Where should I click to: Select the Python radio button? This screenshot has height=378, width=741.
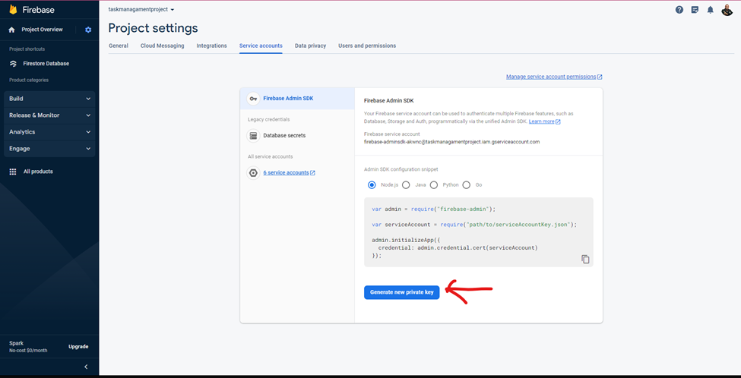(434, 185)
